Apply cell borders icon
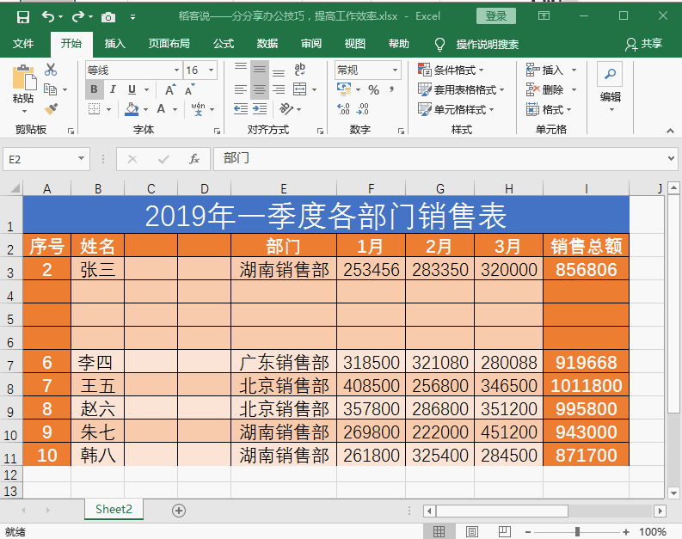 (x=94, y=108)
